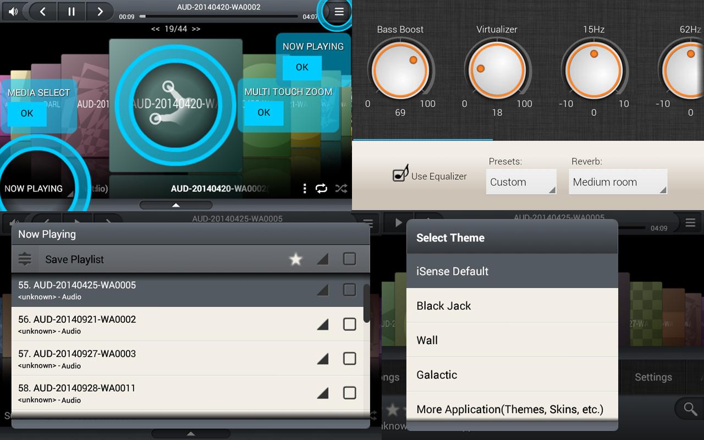The image size is (704, 440).
Task: Expand the pull-up handle under main player
Action: [x=176, y=205]
